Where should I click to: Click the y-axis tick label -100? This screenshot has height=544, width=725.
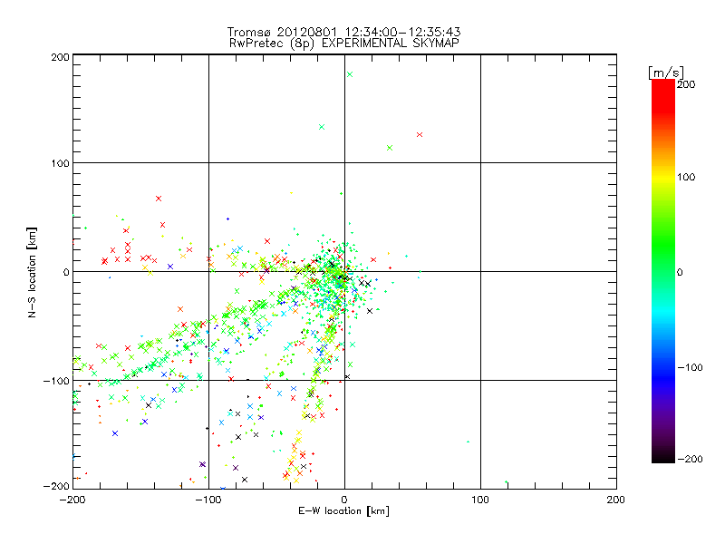(56, 381)
